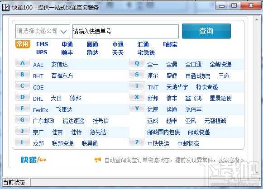Click the letter F index button
The image size is (263, 189).
tap(22, 109)
